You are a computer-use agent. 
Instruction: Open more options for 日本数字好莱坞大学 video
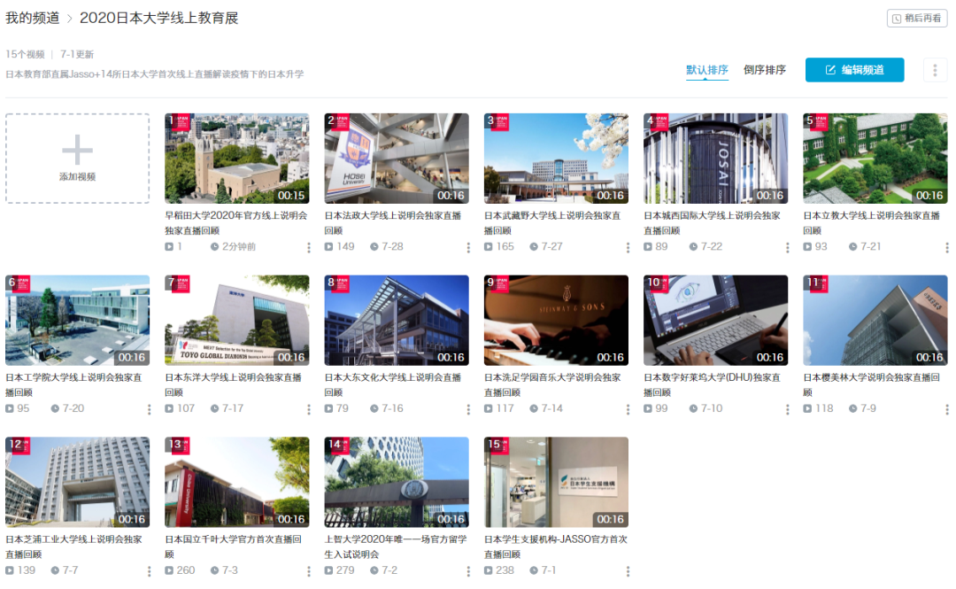787,409
